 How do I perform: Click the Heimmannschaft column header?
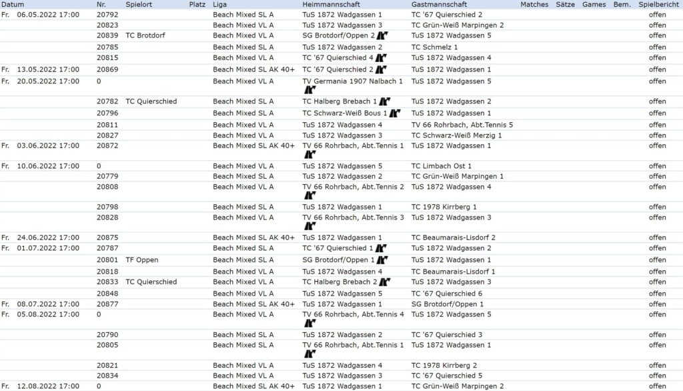tap(331, 5)
